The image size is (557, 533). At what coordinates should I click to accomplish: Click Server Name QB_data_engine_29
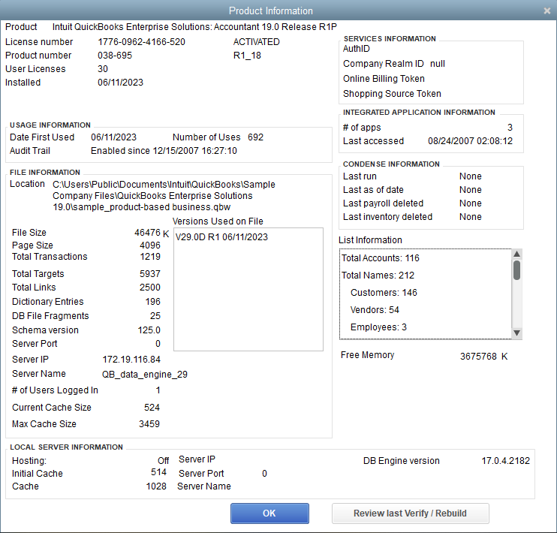145,375
